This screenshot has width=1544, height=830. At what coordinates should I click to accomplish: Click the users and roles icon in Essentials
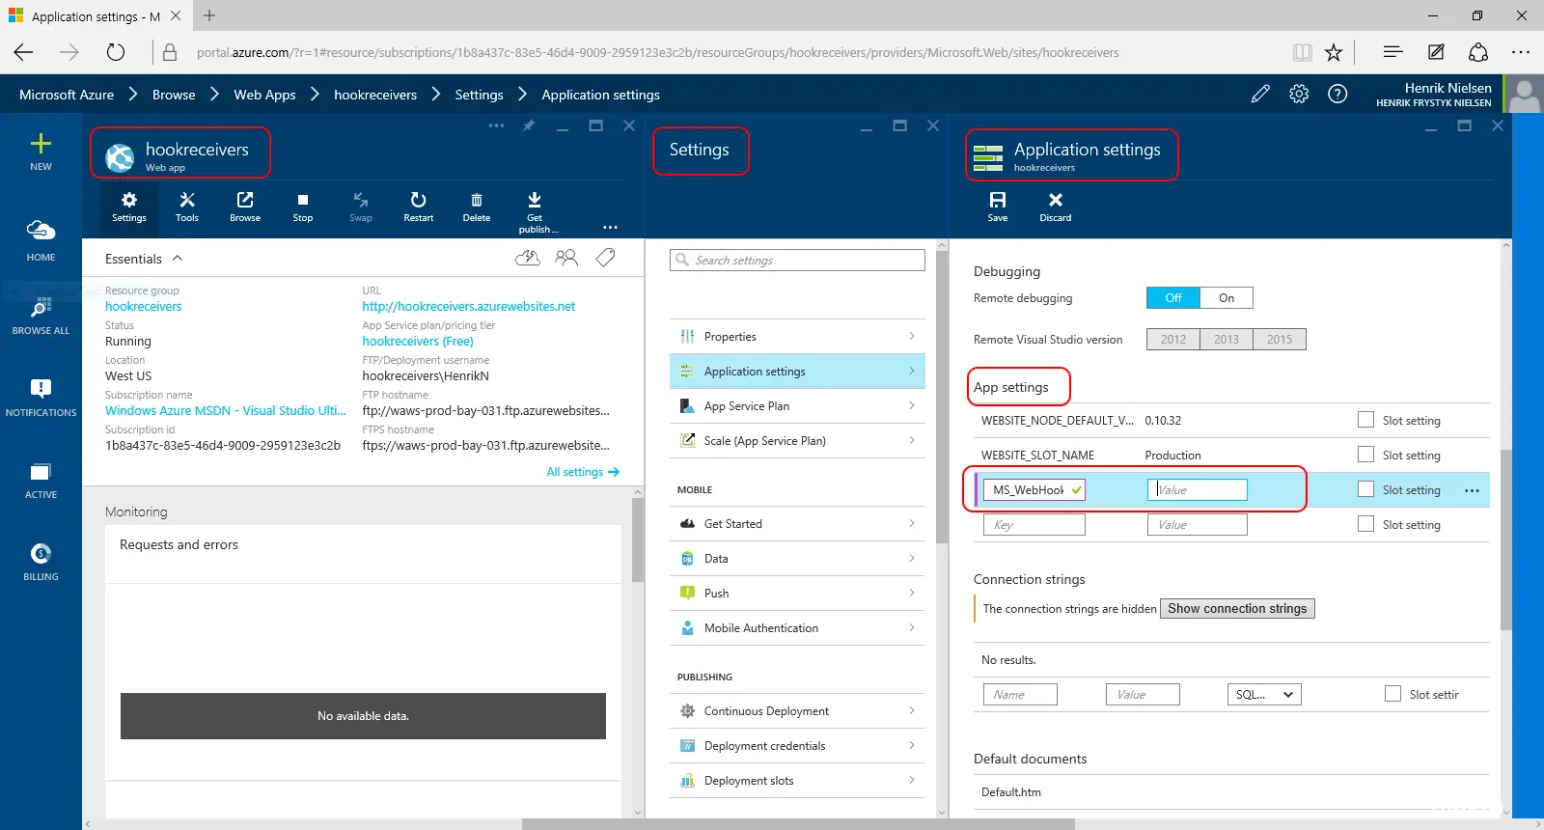pyautogui.click(x=566, y=258)
